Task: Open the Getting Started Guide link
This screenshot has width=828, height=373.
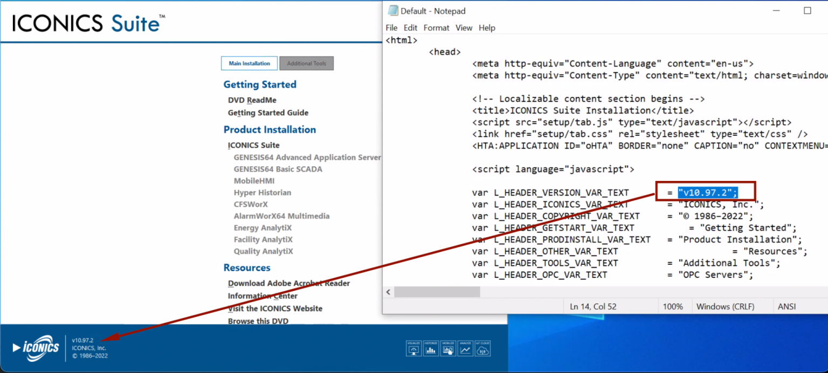Action: pos(268,113)
